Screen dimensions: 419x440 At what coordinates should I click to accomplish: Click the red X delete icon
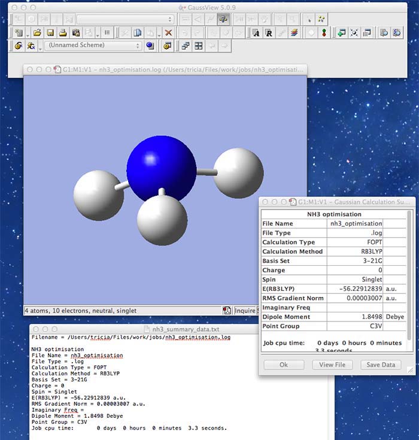169,32
